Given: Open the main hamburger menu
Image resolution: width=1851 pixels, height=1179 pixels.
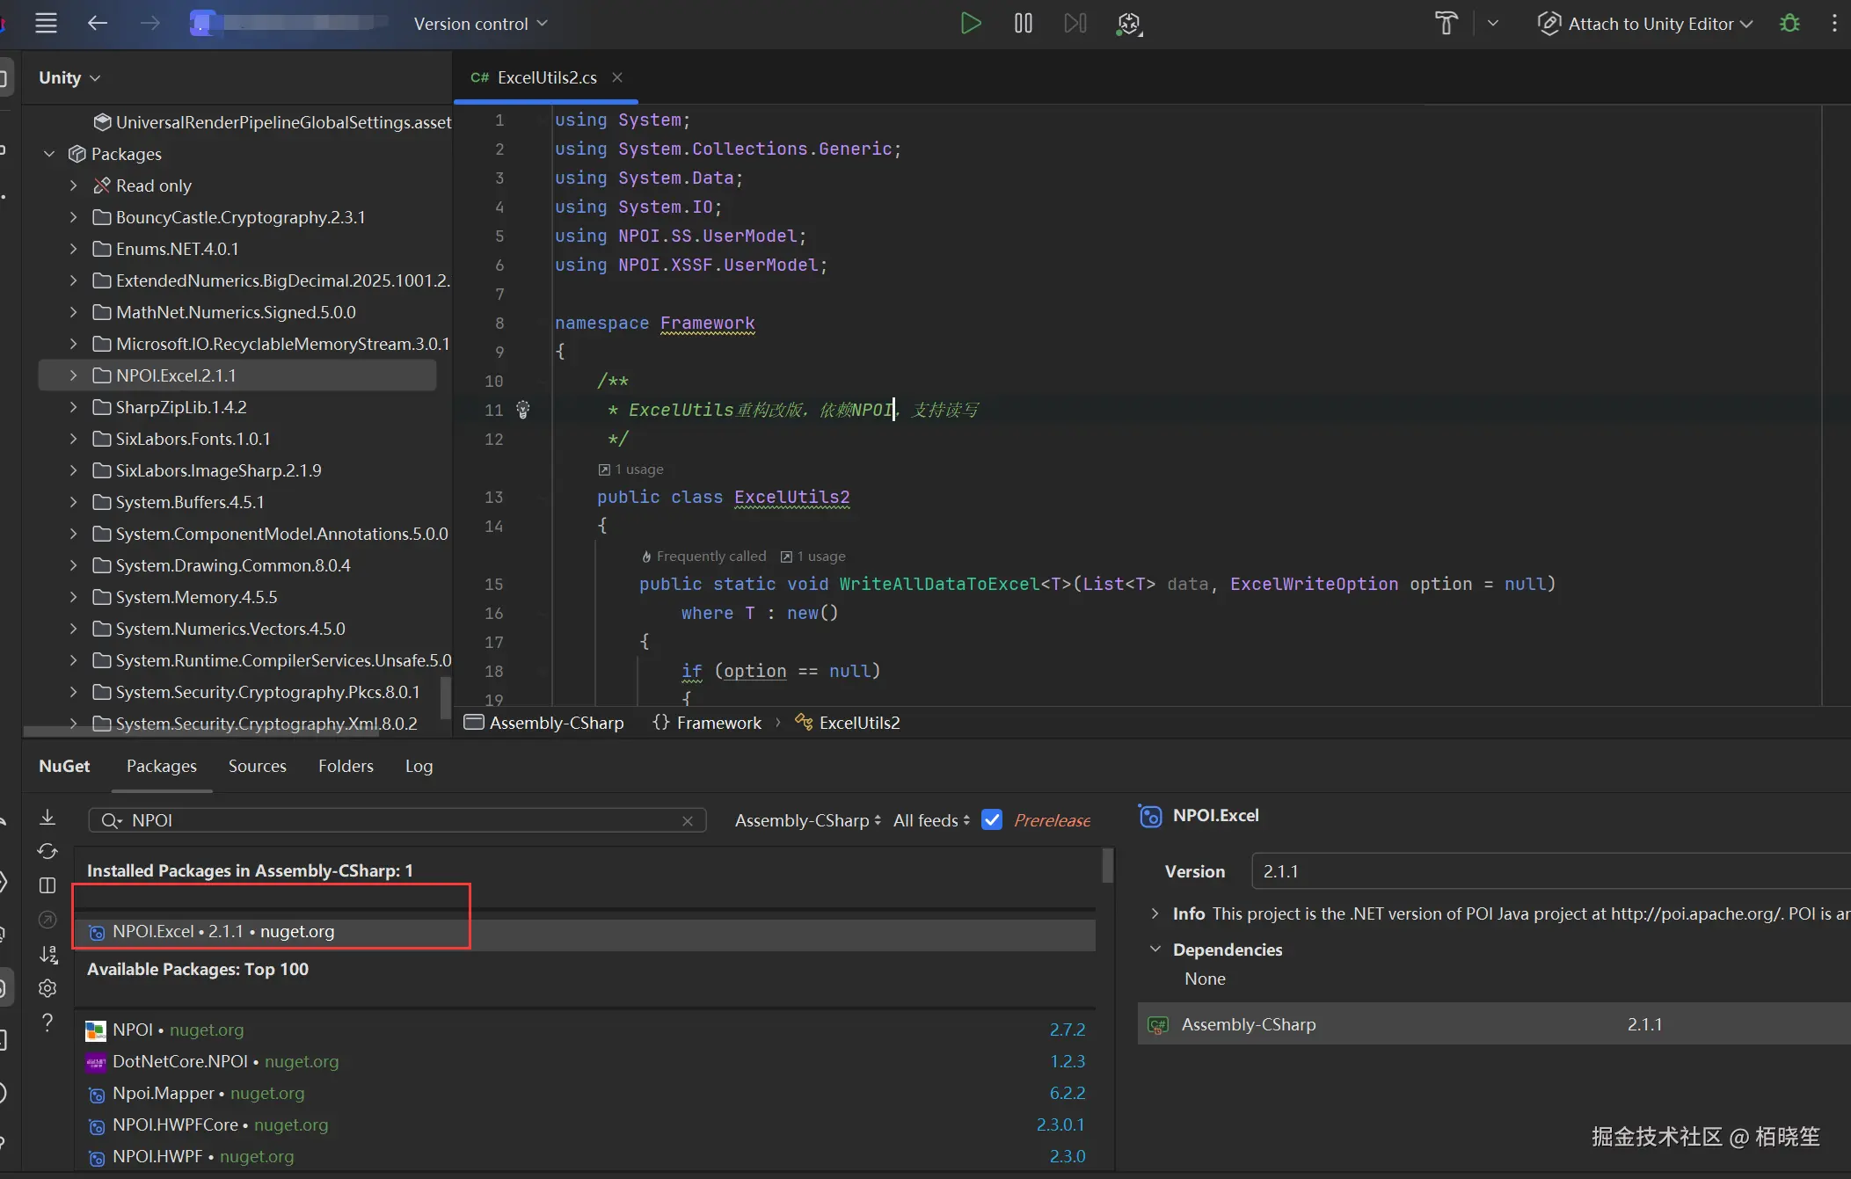Looking at the screenshot, I should click(46, 24).
